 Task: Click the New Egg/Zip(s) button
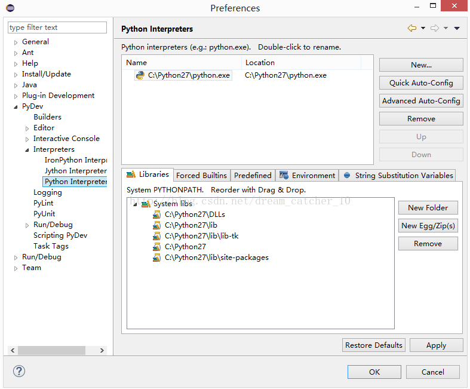click(x=428, y=226)
